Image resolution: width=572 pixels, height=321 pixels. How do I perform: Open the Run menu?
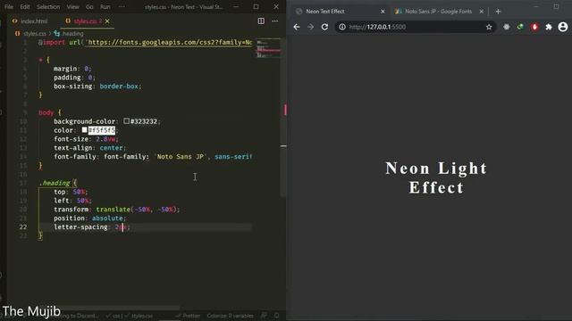point(105,6)
